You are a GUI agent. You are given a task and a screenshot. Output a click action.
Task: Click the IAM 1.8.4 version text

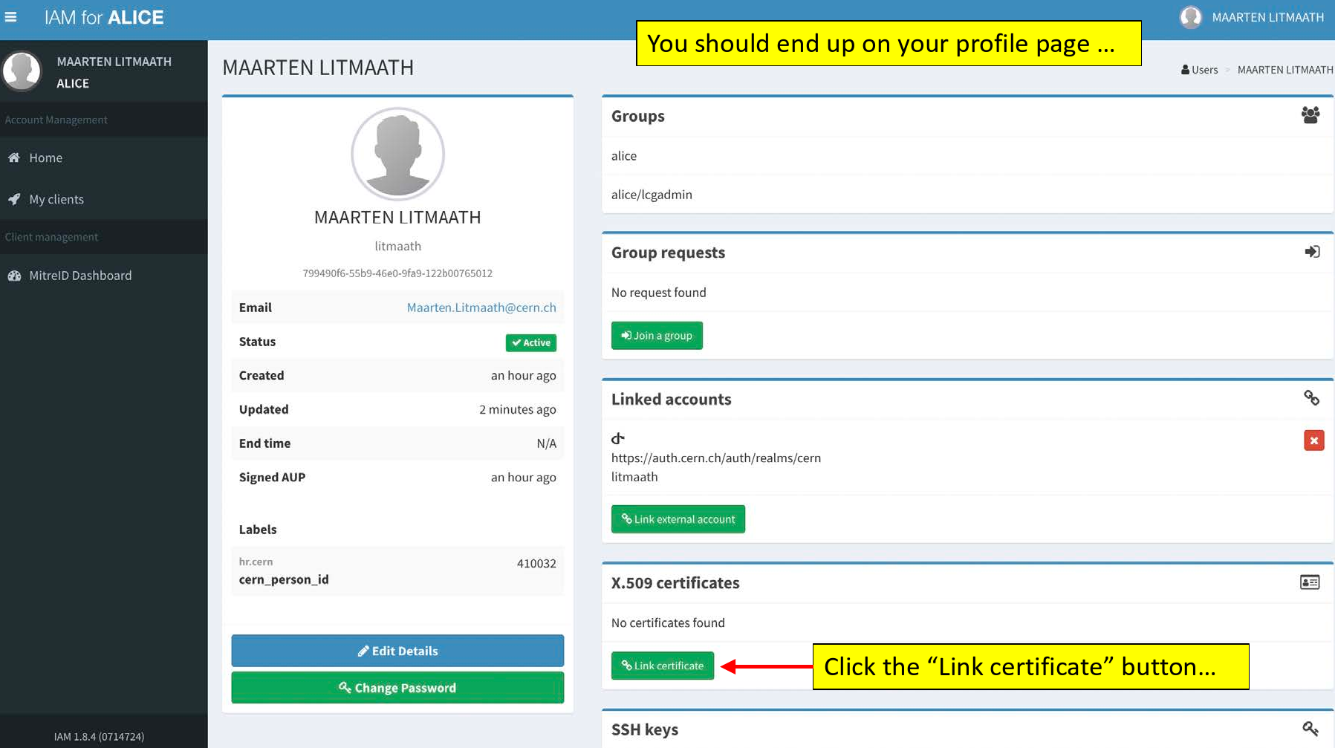pyautogui.click(x=99, y=737)
